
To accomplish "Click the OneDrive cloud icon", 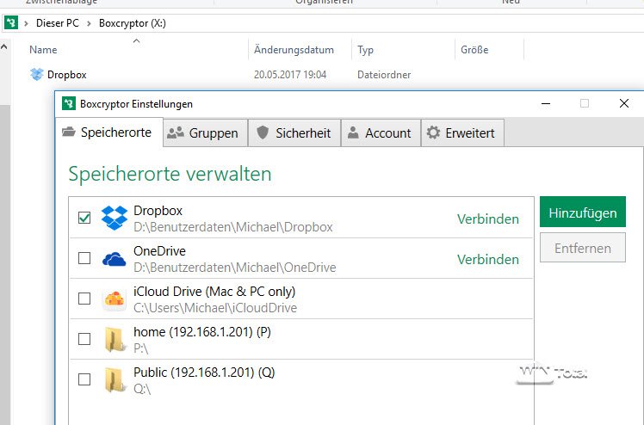I will tap(115, 259).
